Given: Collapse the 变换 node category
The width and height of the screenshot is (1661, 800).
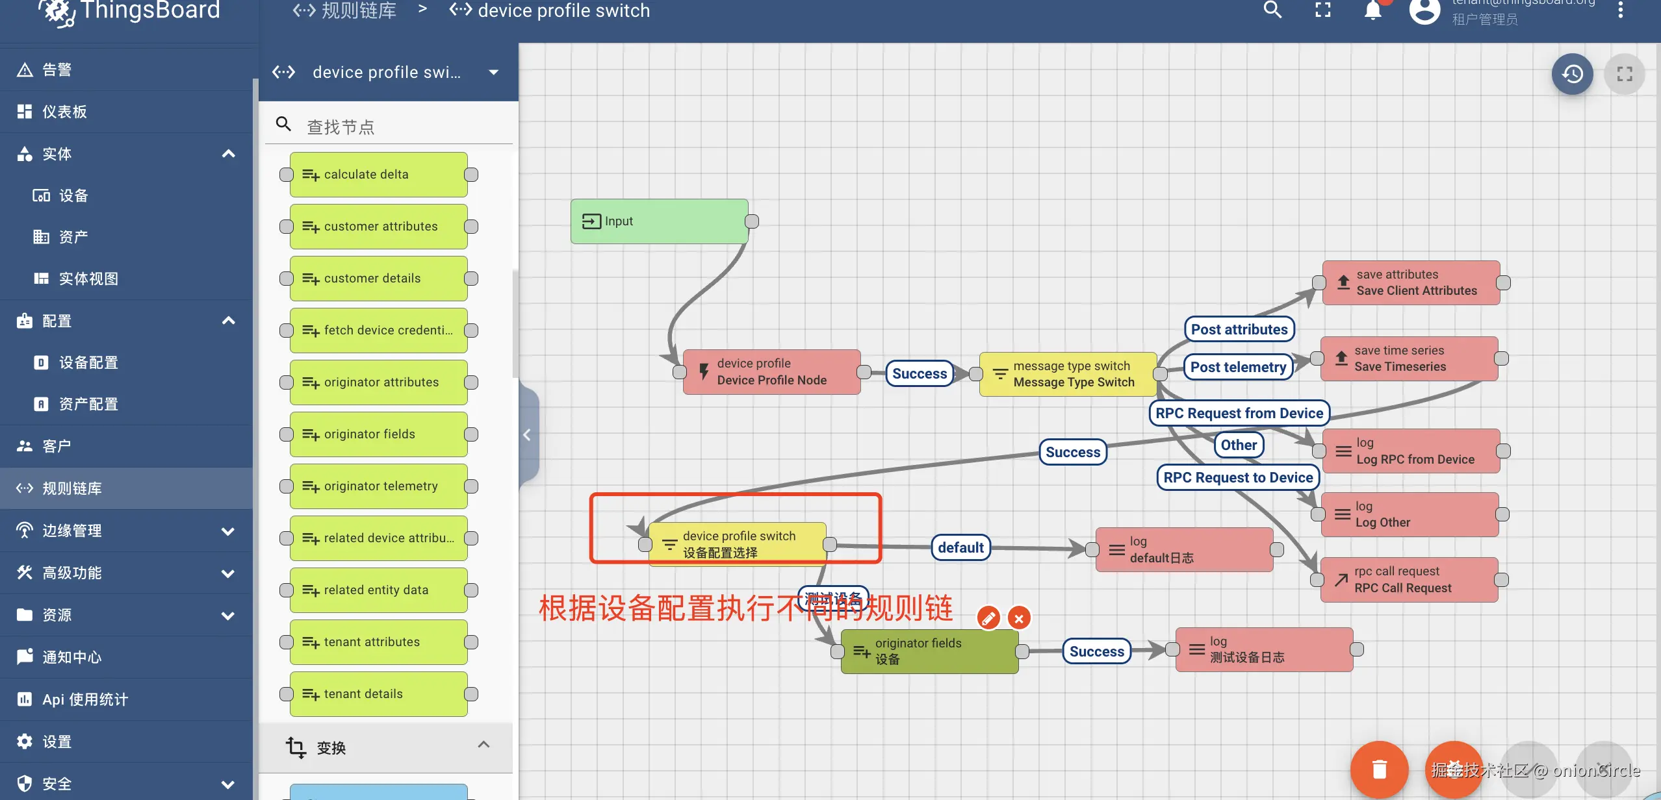Looking at the screenshot, I should (x=483, y=745).
